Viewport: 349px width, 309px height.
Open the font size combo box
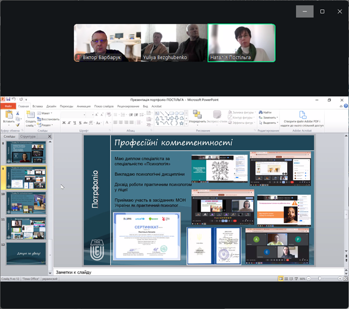coord(90,115)
